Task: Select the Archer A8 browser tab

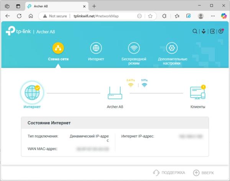Action: click(x=57, y=6)
